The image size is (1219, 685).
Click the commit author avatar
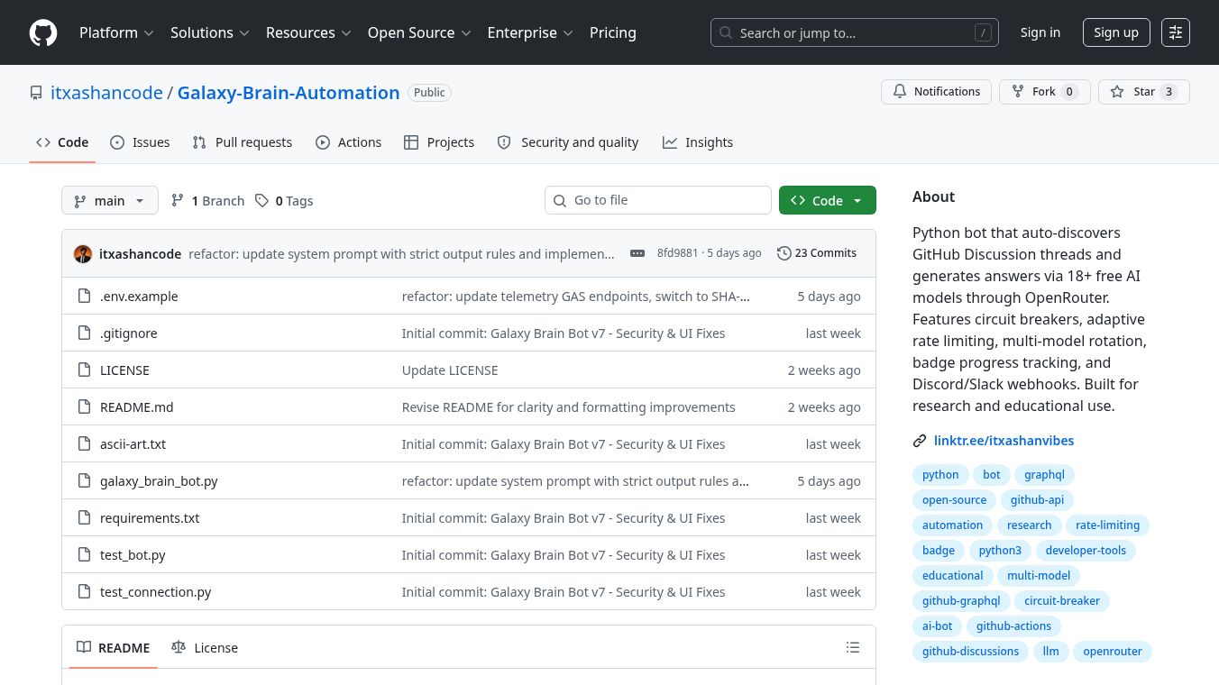tap(83, 254)
